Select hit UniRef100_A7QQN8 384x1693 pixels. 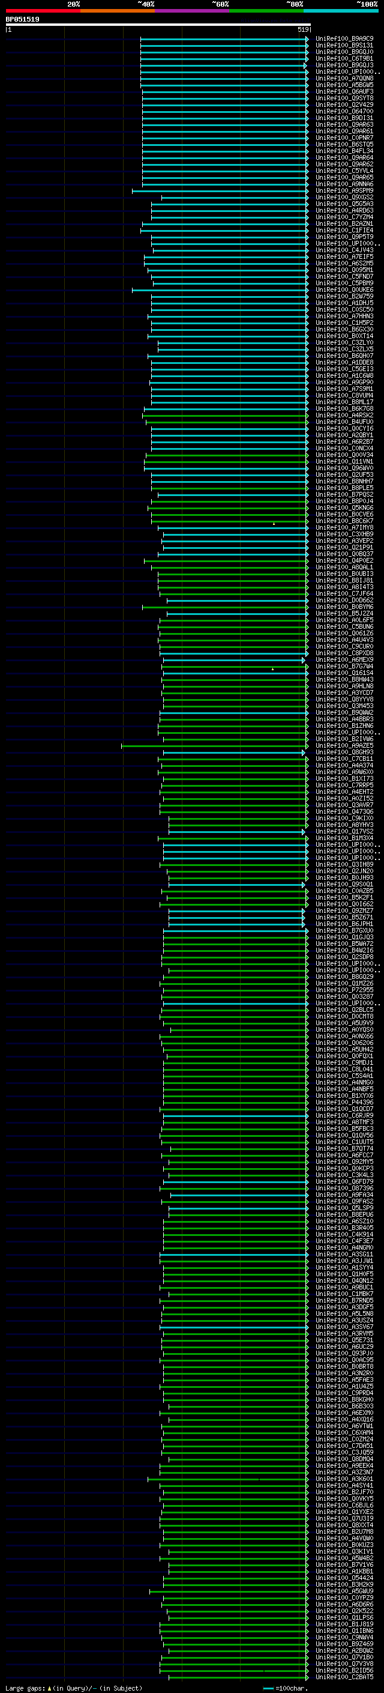344,78
